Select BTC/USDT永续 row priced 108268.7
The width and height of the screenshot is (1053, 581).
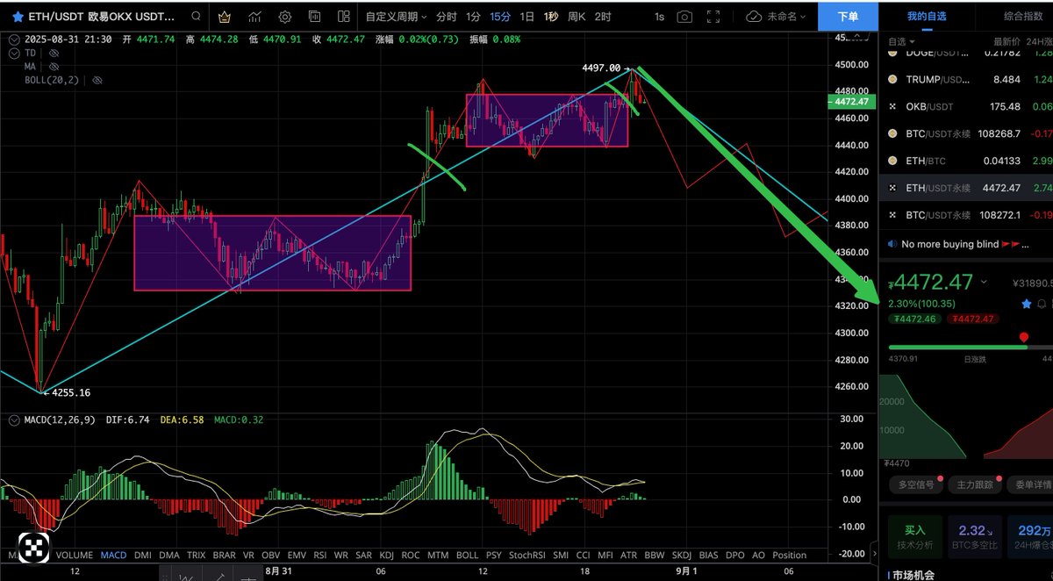click(965, 133)
